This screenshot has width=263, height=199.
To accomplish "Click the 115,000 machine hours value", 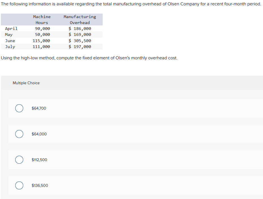I will click(x=41, y=40).
